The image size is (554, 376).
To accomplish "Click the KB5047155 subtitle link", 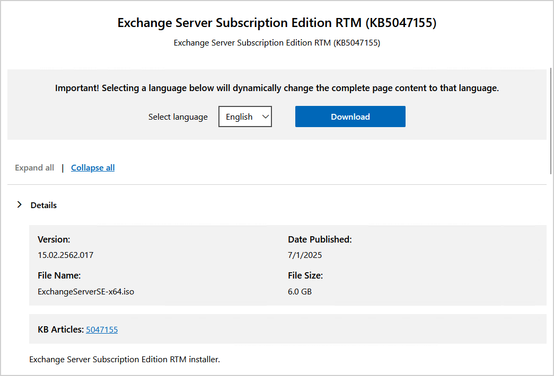I will [276, 42].
